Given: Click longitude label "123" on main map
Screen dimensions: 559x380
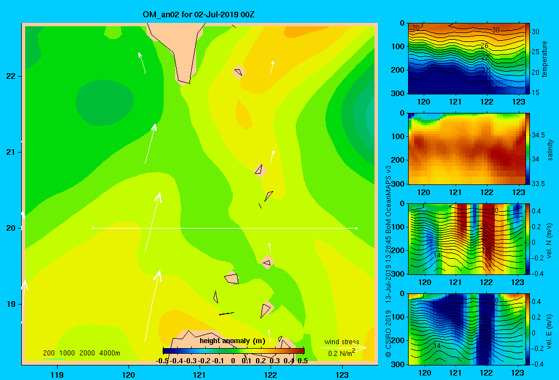Looking at the screenshot, I should [342, 374].
